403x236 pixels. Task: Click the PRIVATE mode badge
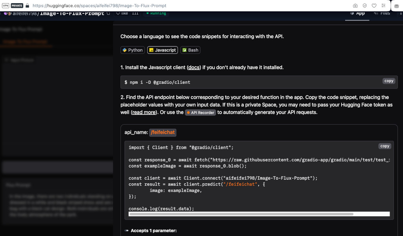click(x=17, y=6)
